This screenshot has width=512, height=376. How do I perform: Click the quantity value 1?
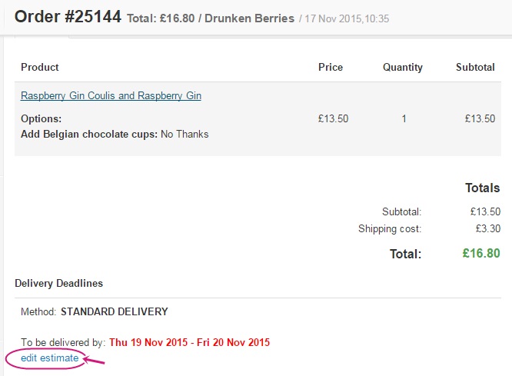[x=404, y=119]
